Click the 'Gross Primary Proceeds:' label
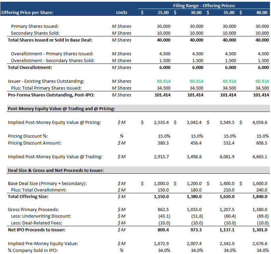This screenshot has height=254, width=271. click(x=33, y=210)
